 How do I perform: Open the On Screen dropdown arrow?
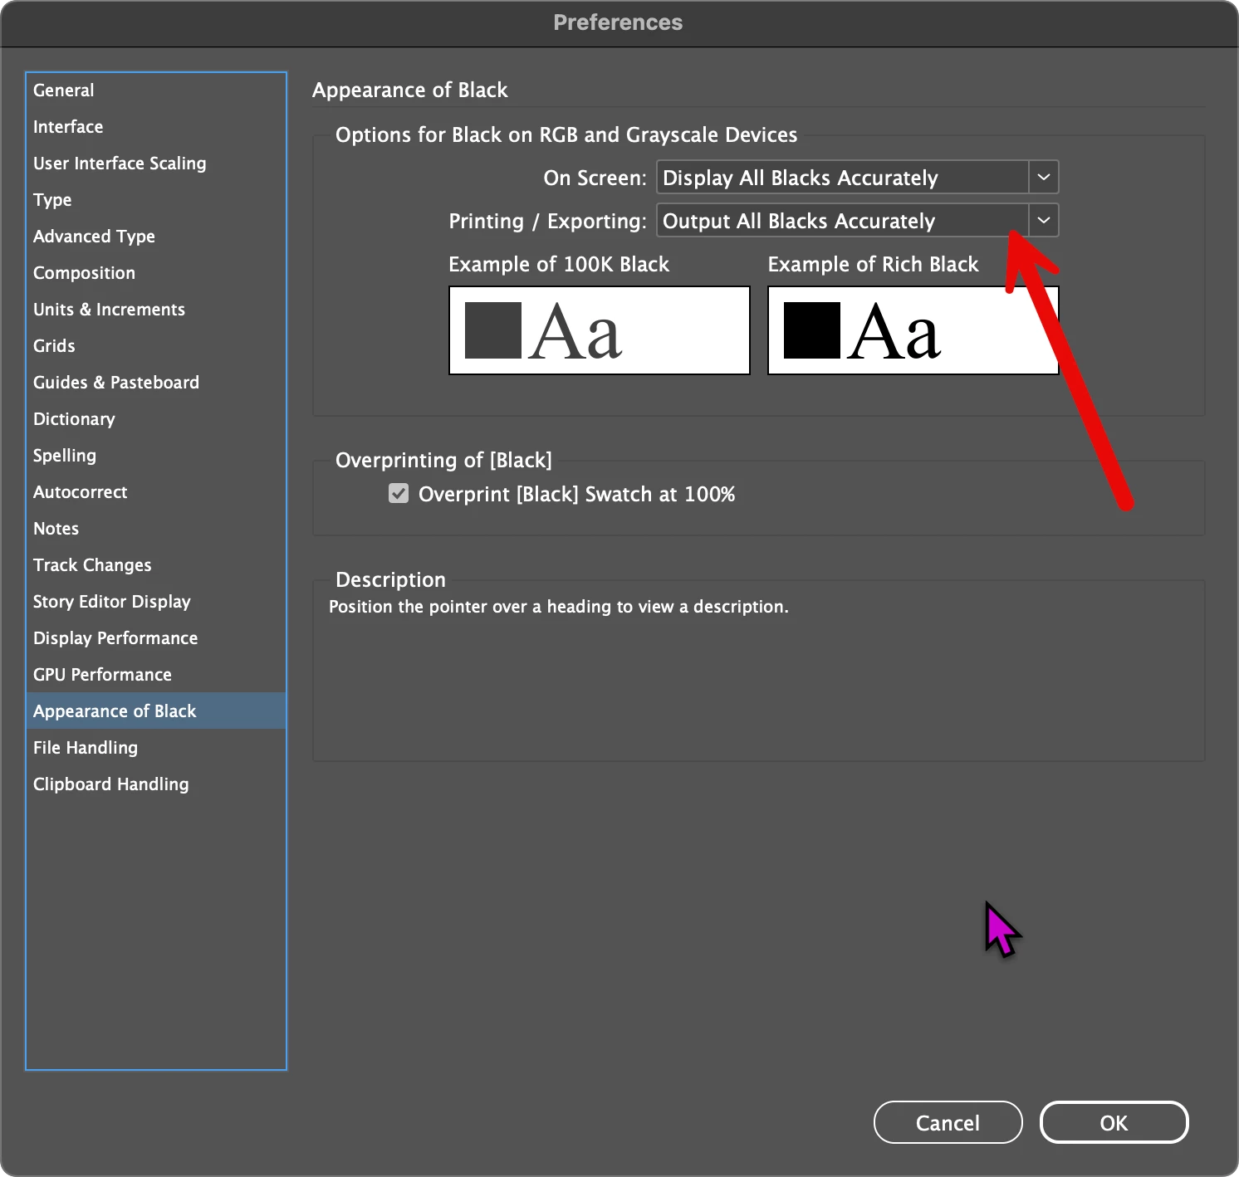pos(1044,177)
